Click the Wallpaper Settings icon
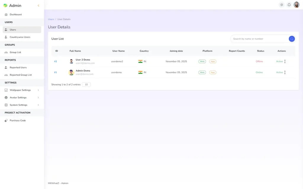This screenshot has width=303, height=189. coord(6,90)
